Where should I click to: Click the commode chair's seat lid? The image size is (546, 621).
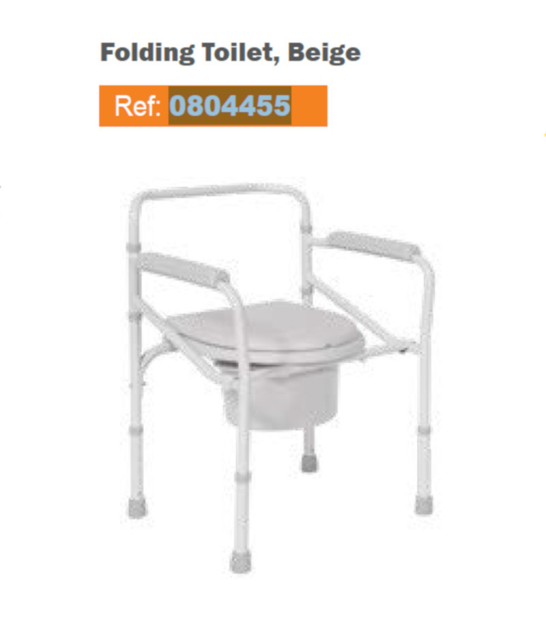point(264,331)
